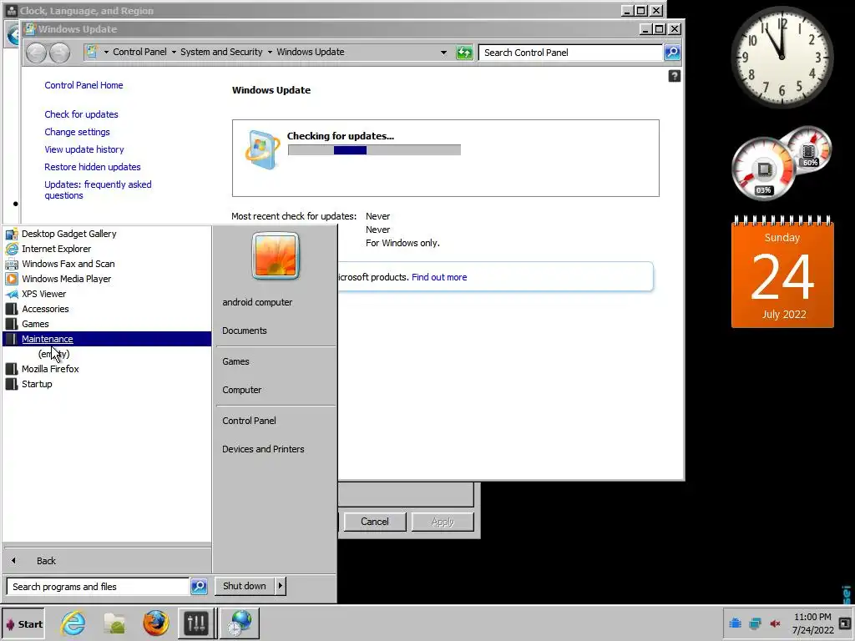Open address bar history dropdown
The width and height of the screenshot is (855, 641).
point(444,53)
